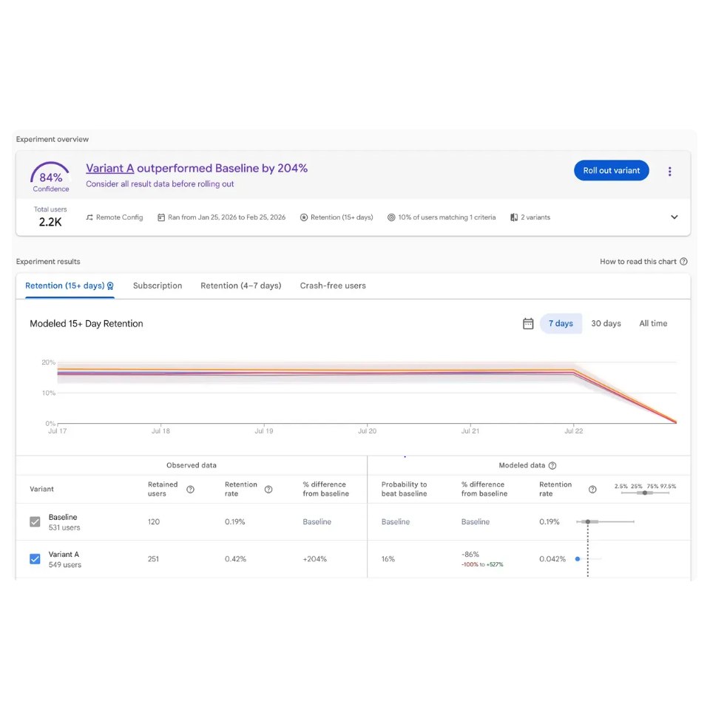Click the Modeled 15+ Day Retention title
The width and height of the screenshot is (710, 710).
(87, 324)
